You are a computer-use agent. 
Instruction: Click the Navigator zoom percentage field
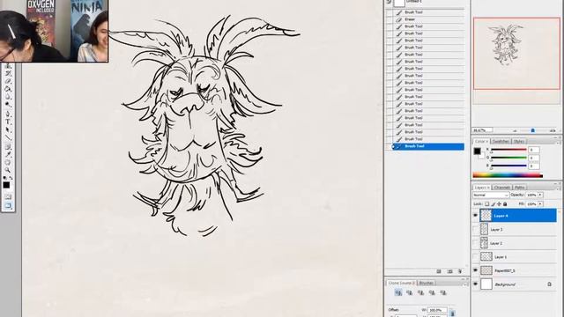click(482, 130)
